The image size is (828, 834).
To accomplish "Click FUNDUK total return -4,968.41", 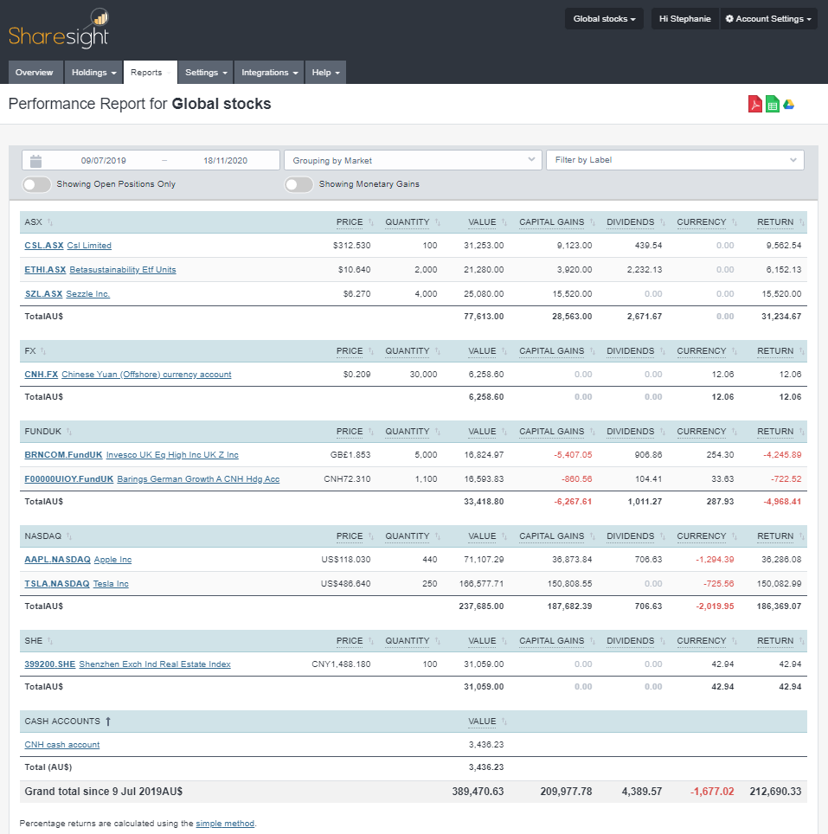I will [x=780, y=502].
